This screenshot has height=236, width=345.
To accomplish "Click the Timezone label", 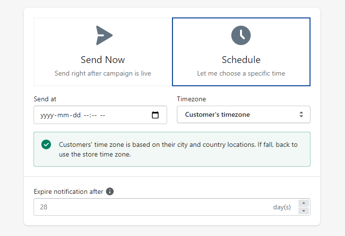I will point(191,99).
